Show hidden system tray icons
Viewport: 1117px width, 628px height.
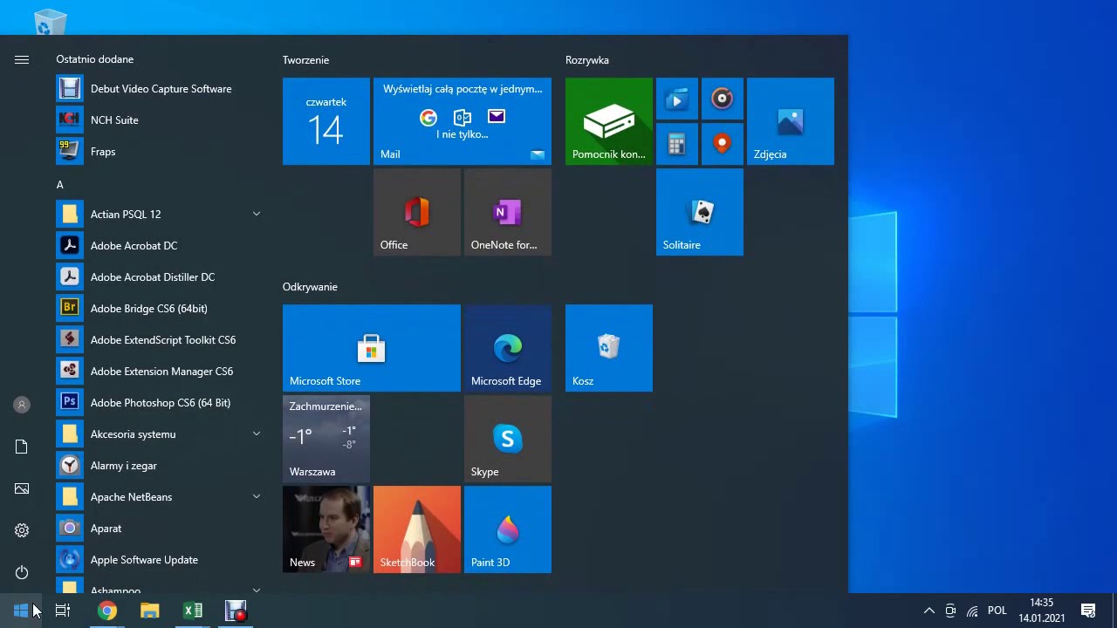[x=929, y=611]
